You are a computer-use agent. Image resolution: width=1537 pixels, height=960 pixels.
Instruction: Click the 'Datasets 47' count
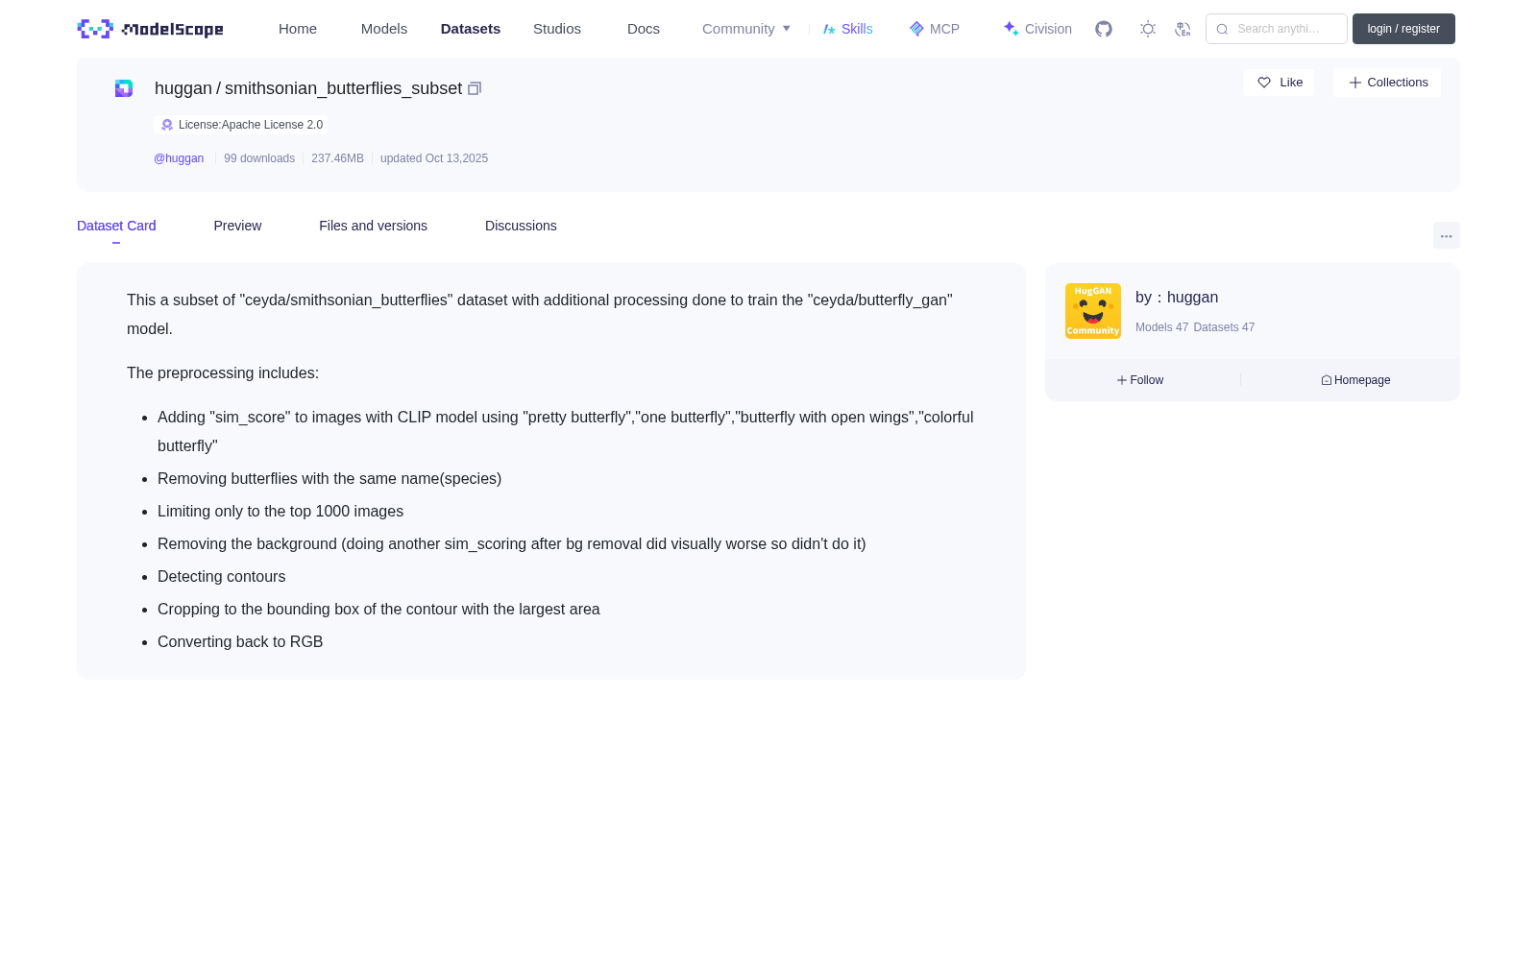click(1224, 327)
